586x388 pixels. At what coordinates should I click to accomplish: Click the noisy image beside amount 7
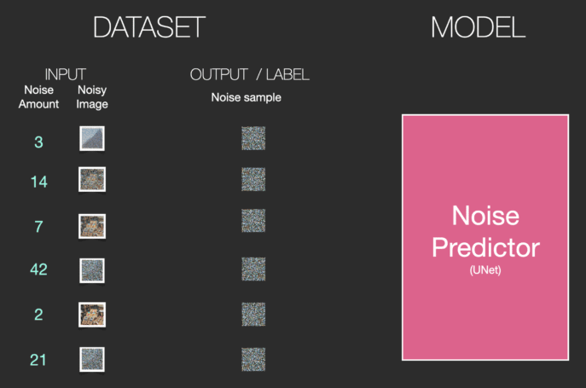tap(92, 226)
